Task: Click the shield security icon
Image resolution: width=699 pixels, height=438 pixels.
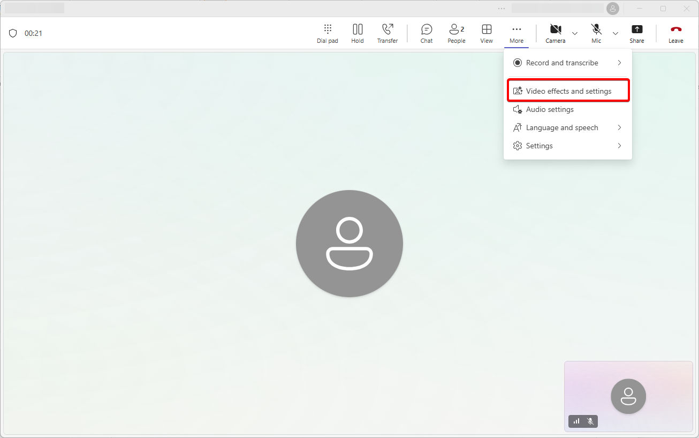Action: 13,33
